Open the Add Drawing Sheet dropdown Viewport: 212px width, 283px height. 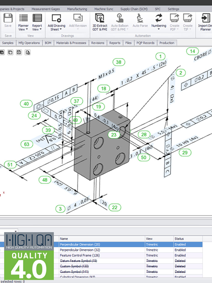tap(56, 27)
